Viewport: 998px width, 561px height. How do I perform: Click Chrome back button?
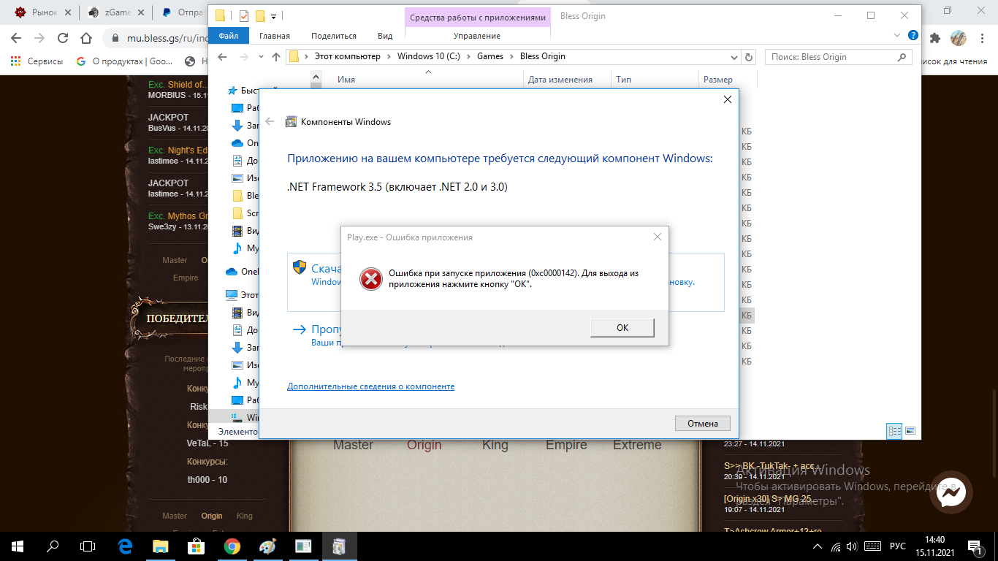[x=16, y=38]
